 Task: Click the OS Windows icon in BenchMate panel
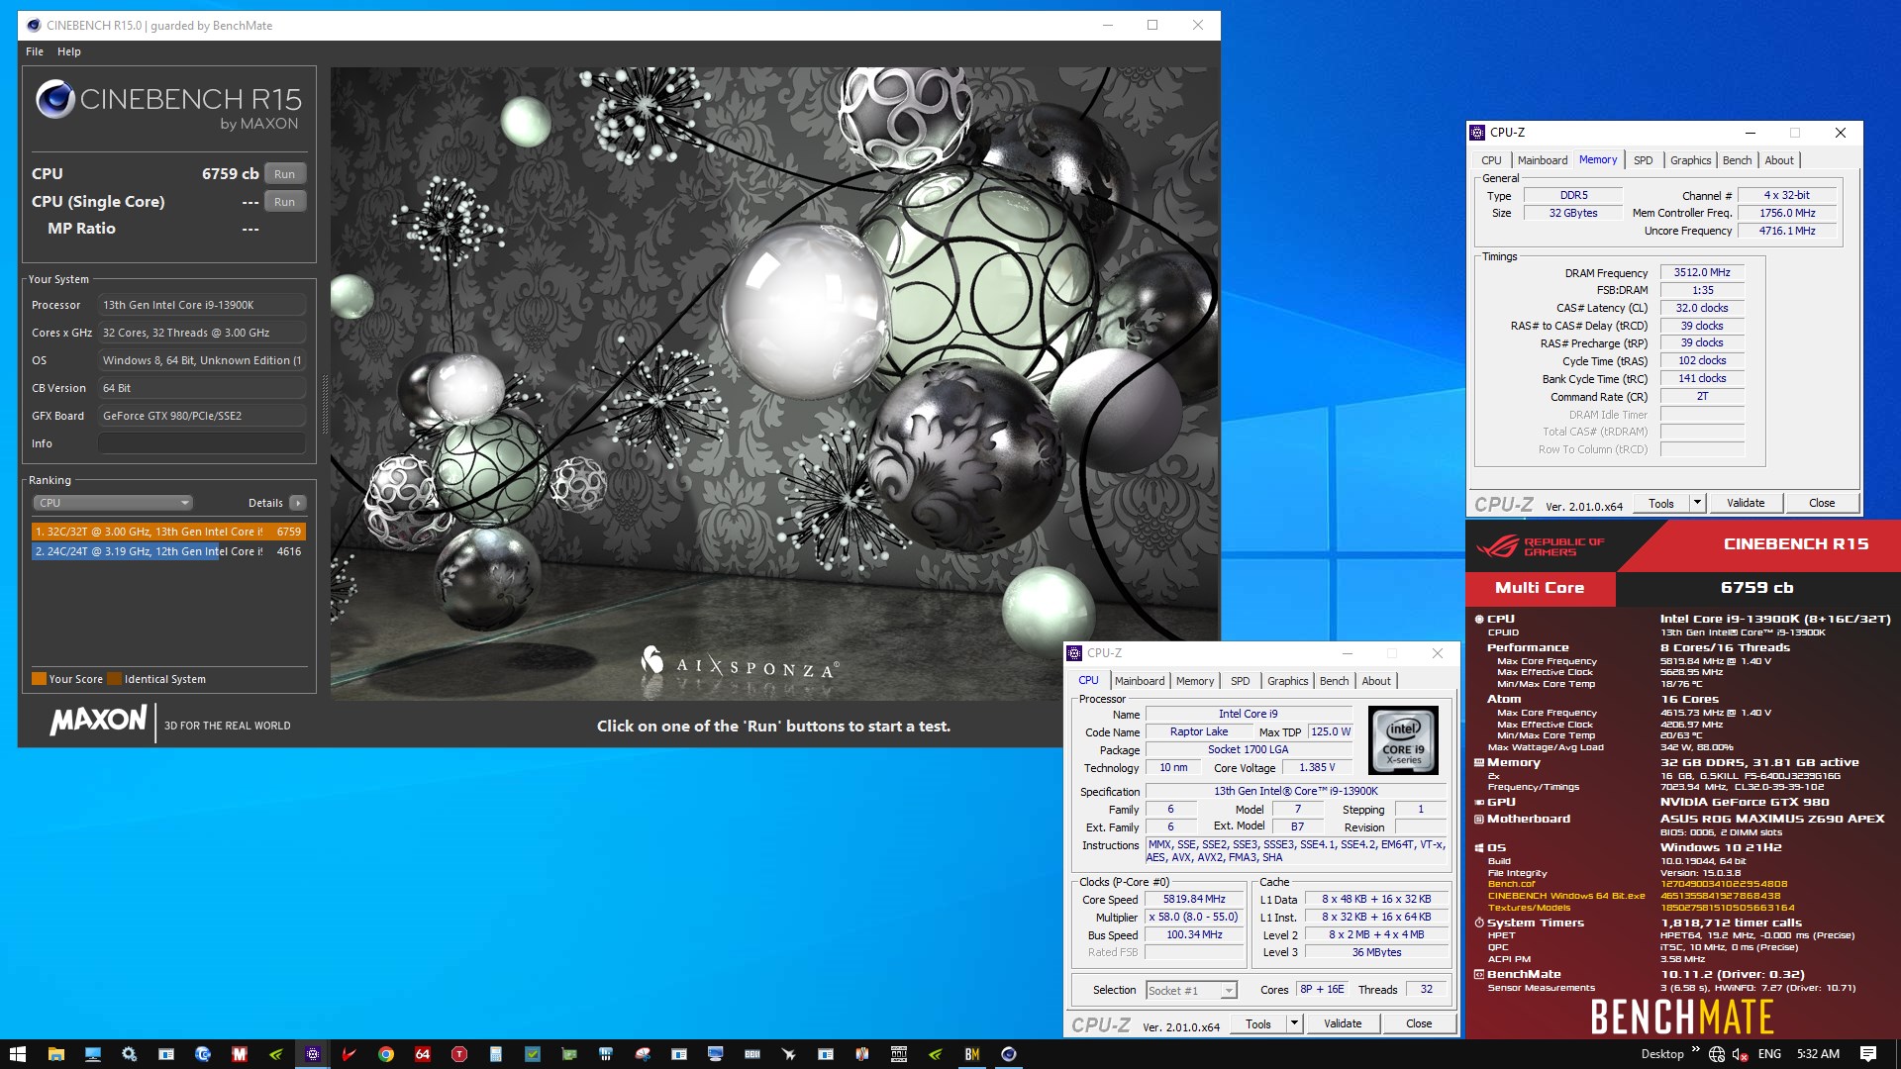coord(1479,847)
